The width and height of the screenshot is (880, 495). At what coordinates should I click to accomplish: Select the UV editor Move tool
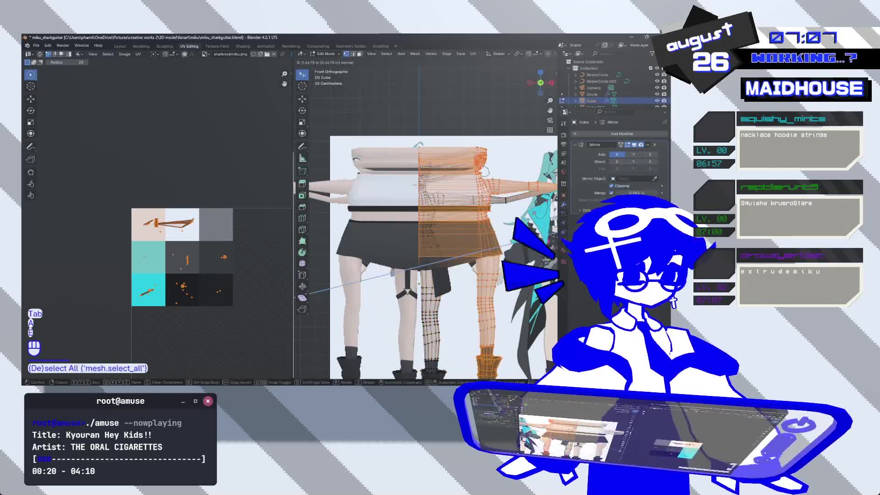31,99
